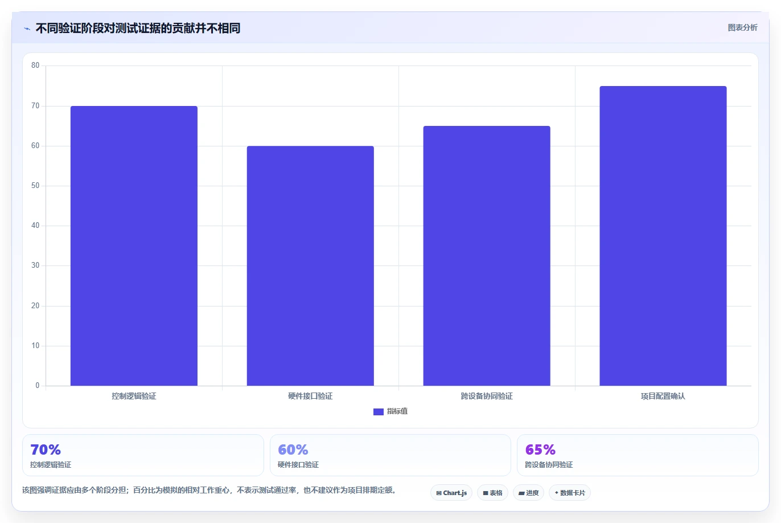This screenshot has height=523, width=781.
Task: Click the 硬件接口验证 bar in chart
Action: (310, 266)
